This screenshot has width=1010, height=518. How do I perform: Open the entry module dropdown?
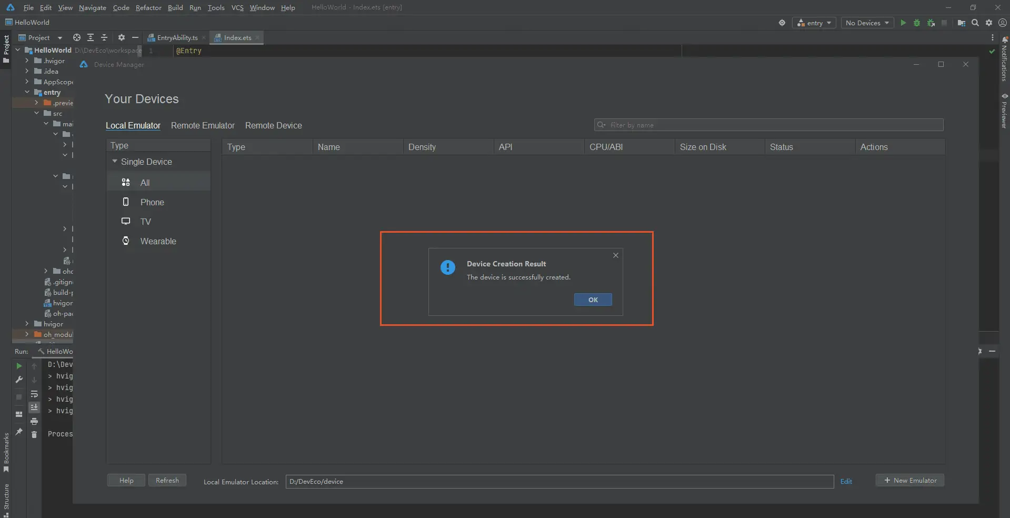click(814, 23)
